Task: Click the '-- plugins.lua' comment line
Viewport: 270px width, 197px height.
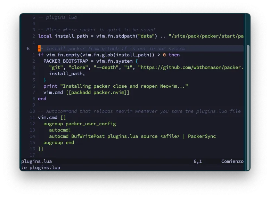Action: click(x=58, y=17)
